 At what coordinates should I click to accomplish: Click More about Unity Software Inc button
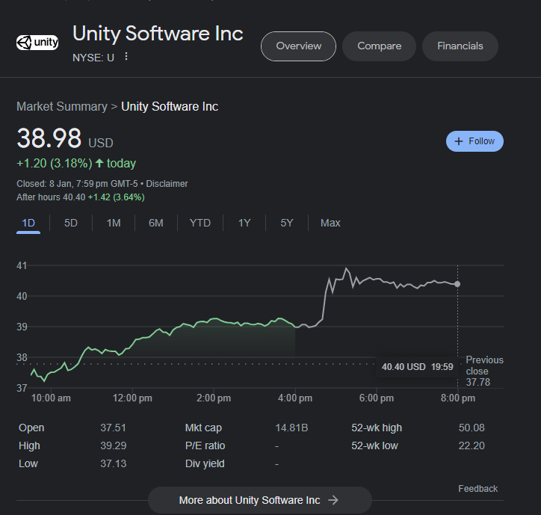tap(260, 500)
